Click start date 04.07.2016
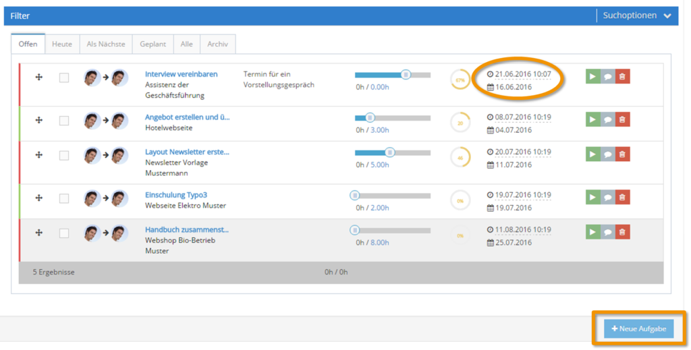This screenshot has height=350, width=691. (x=514, y=130)
